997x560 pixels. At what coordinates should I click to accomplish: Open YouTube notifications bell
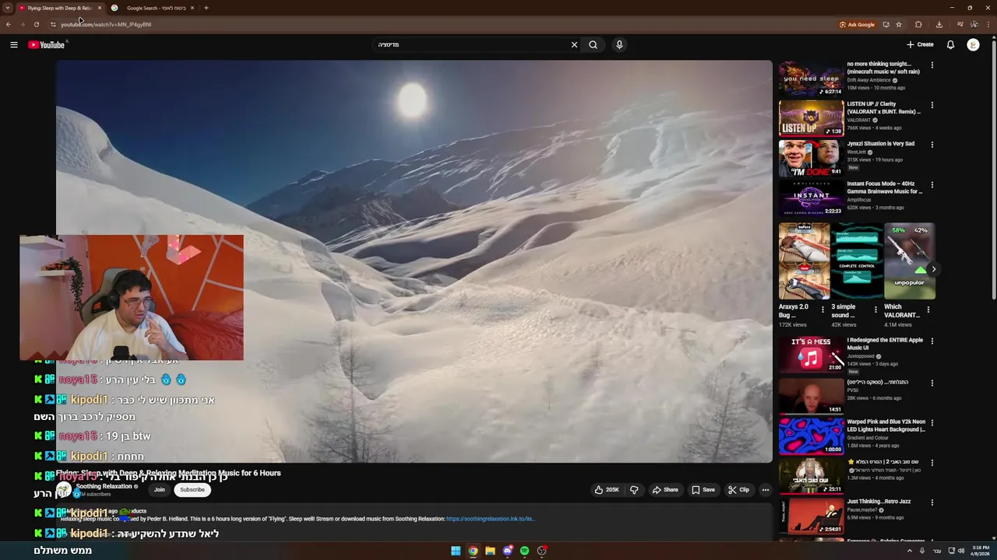point(950,45)
